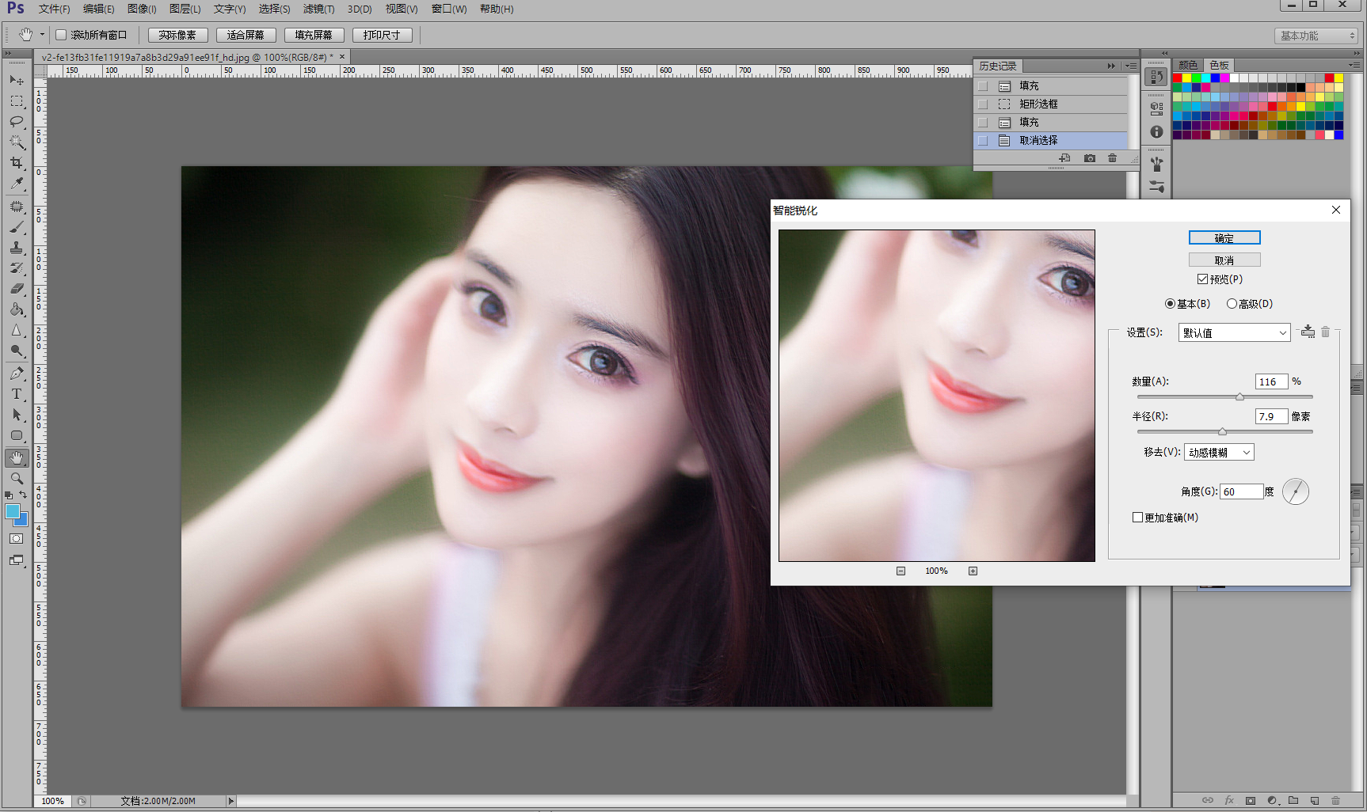Toggle Quick Mask mode icon
The width and height of the screenshot is (1367, 812).
(17, 539)
